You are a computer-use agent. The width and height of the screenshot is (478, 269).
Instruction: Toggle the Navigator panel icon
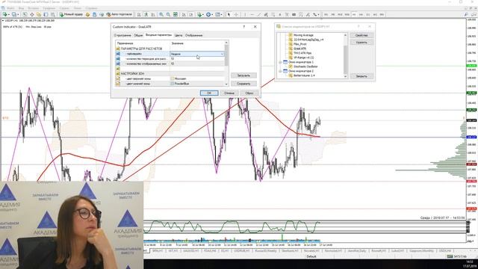[39, 14]
